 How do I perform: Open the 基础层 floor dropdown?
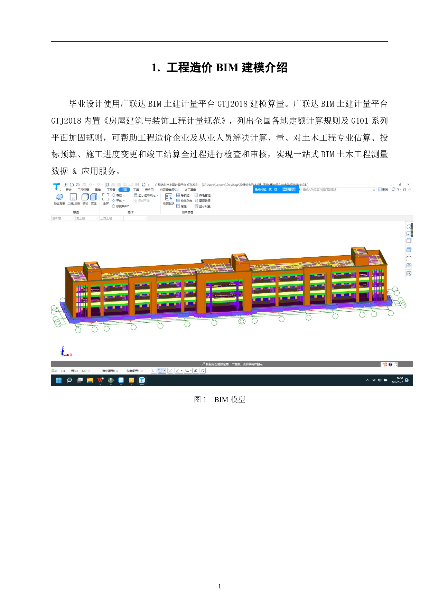point(63,218)
